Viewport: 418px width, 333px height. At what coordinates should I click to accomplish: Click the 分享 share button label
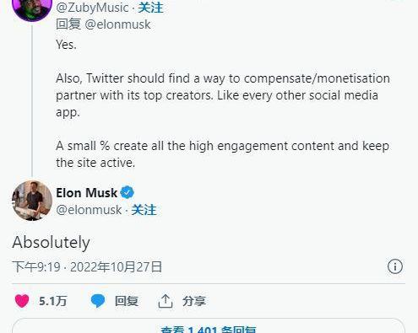pos(194,301)
